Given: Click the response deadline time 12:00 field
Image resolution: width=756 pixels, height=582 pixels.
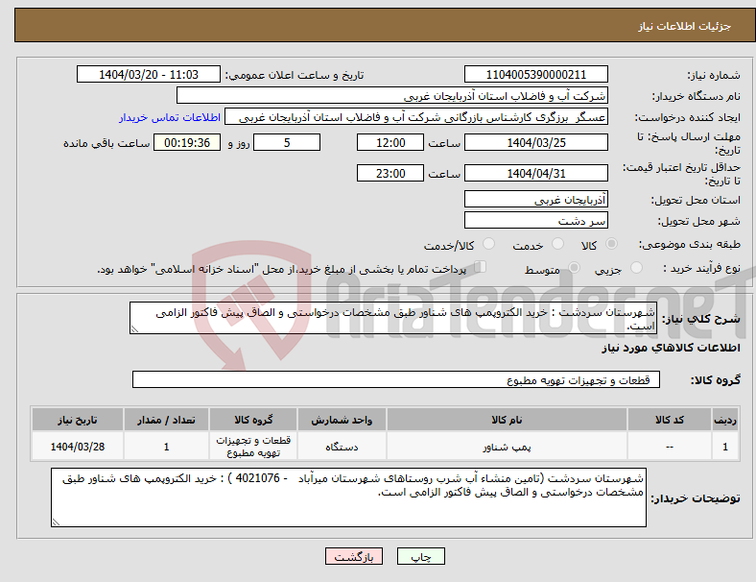Looking at the screenshot, I should pyautogui.click(x=390, y=143).
